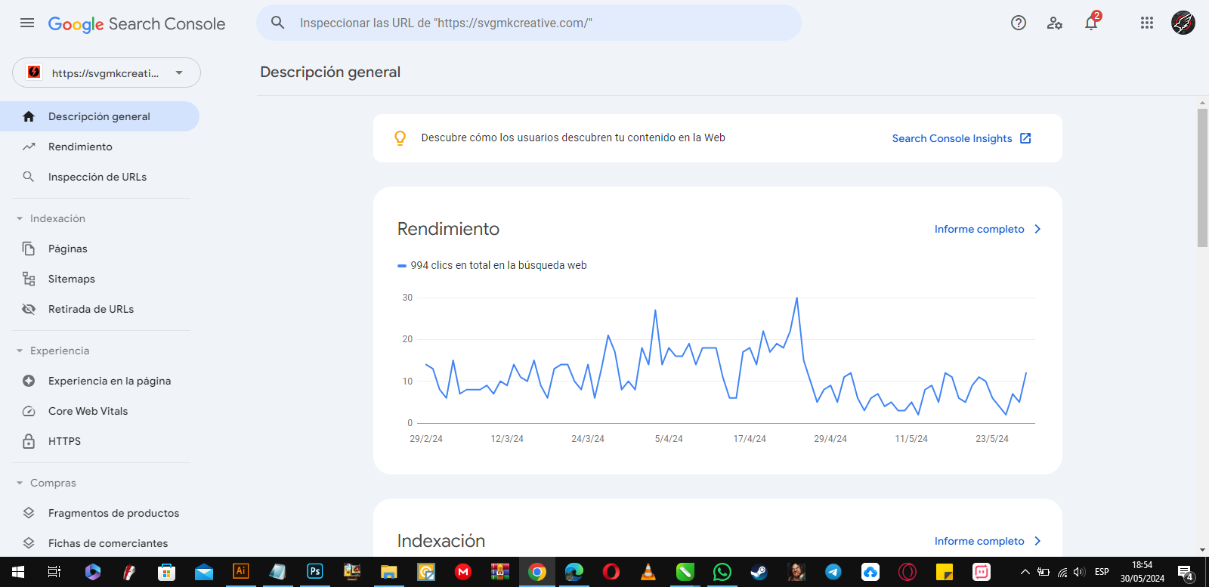Open the Google apps grid
Viewport: 1209px width, 587px height.
tap(1147, 23)
